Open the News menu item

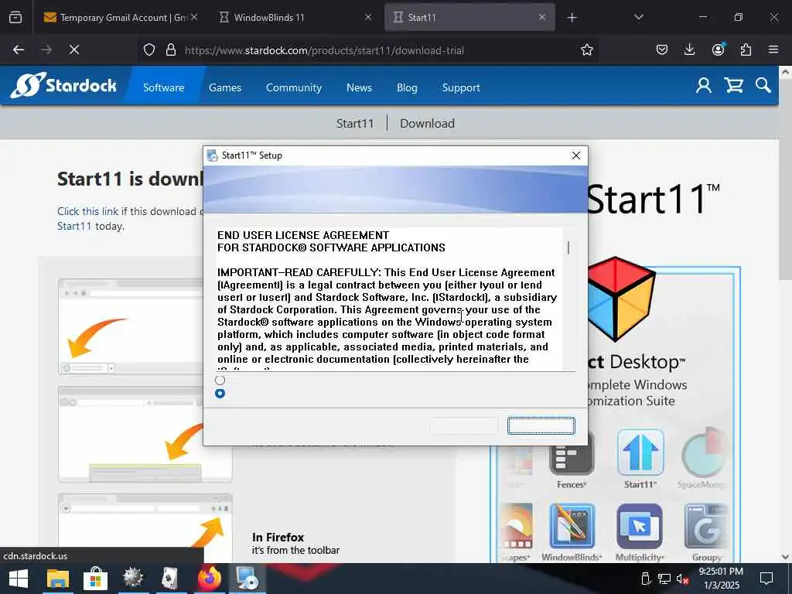click(359, 87)
